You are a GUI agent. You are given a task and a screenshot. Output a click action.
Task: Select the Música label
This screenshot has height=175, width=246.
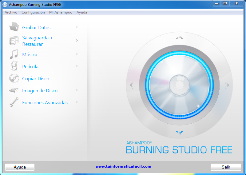click(x=30, y=55)
